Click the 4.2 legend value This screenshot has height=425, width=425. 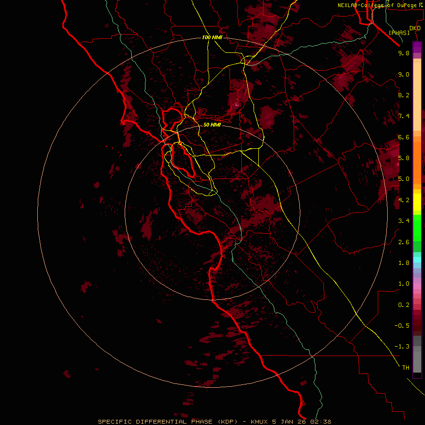point(404,200)
